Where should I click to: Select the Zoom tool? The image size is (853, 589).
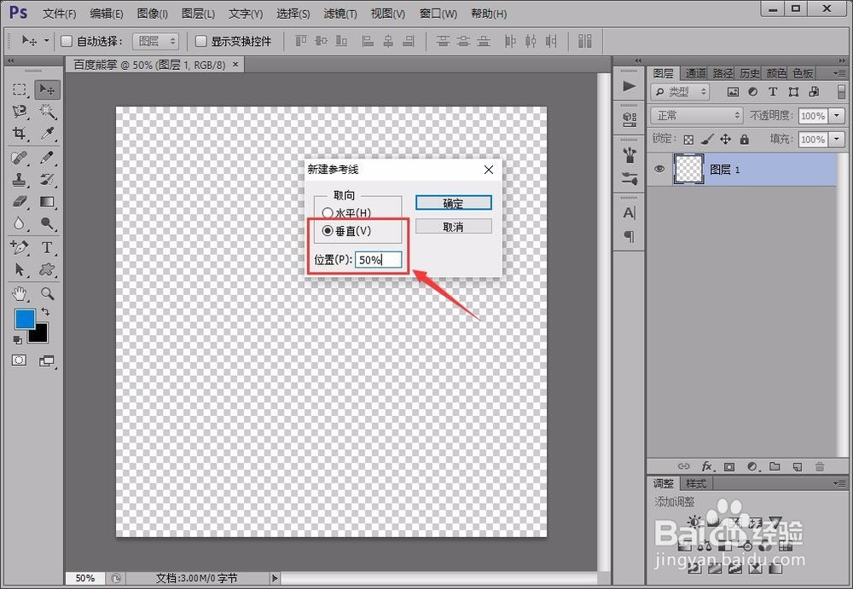(x=47, y=294)
